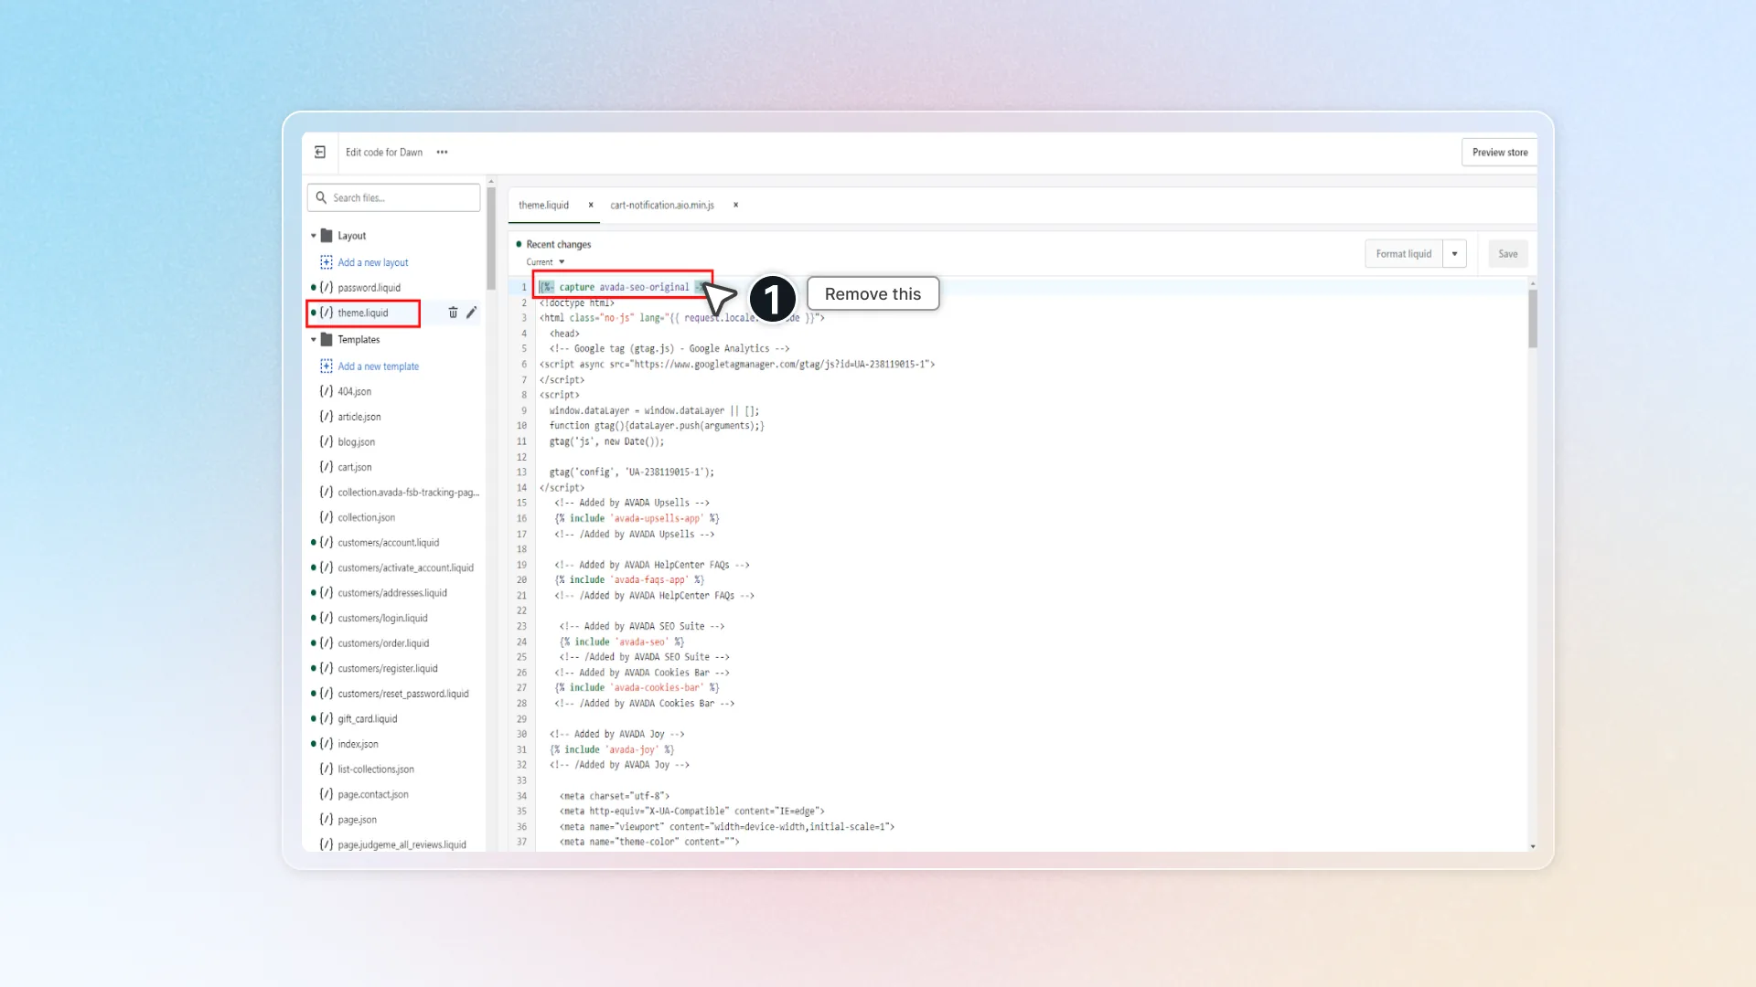Image resolution: width=1756 pixels, height=987 pixels.
Task: Click the gtag('config', 'UA-238119015-1') line
Action: tap(632, 472)
